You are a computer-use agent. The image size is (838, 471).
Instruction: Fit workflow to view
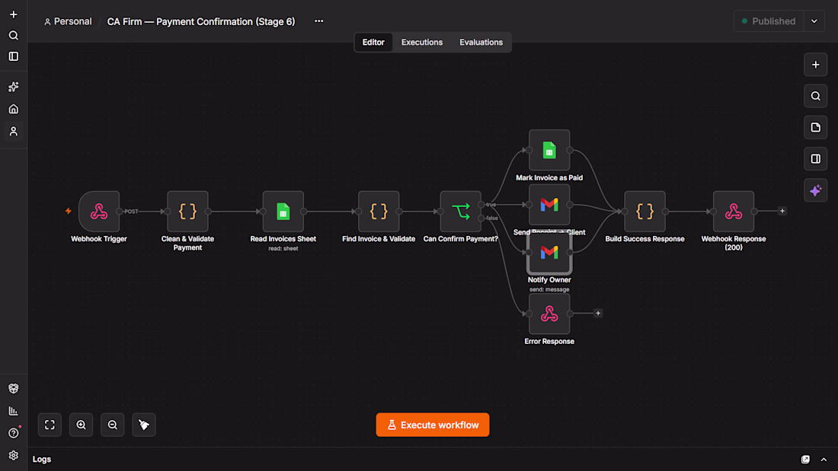tap(50, 425)
